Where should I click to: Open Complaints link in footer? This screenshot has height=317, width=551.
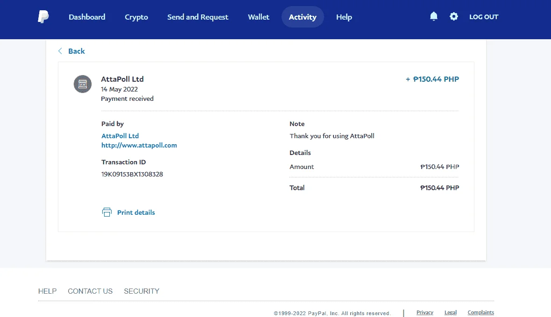(480, 312)
